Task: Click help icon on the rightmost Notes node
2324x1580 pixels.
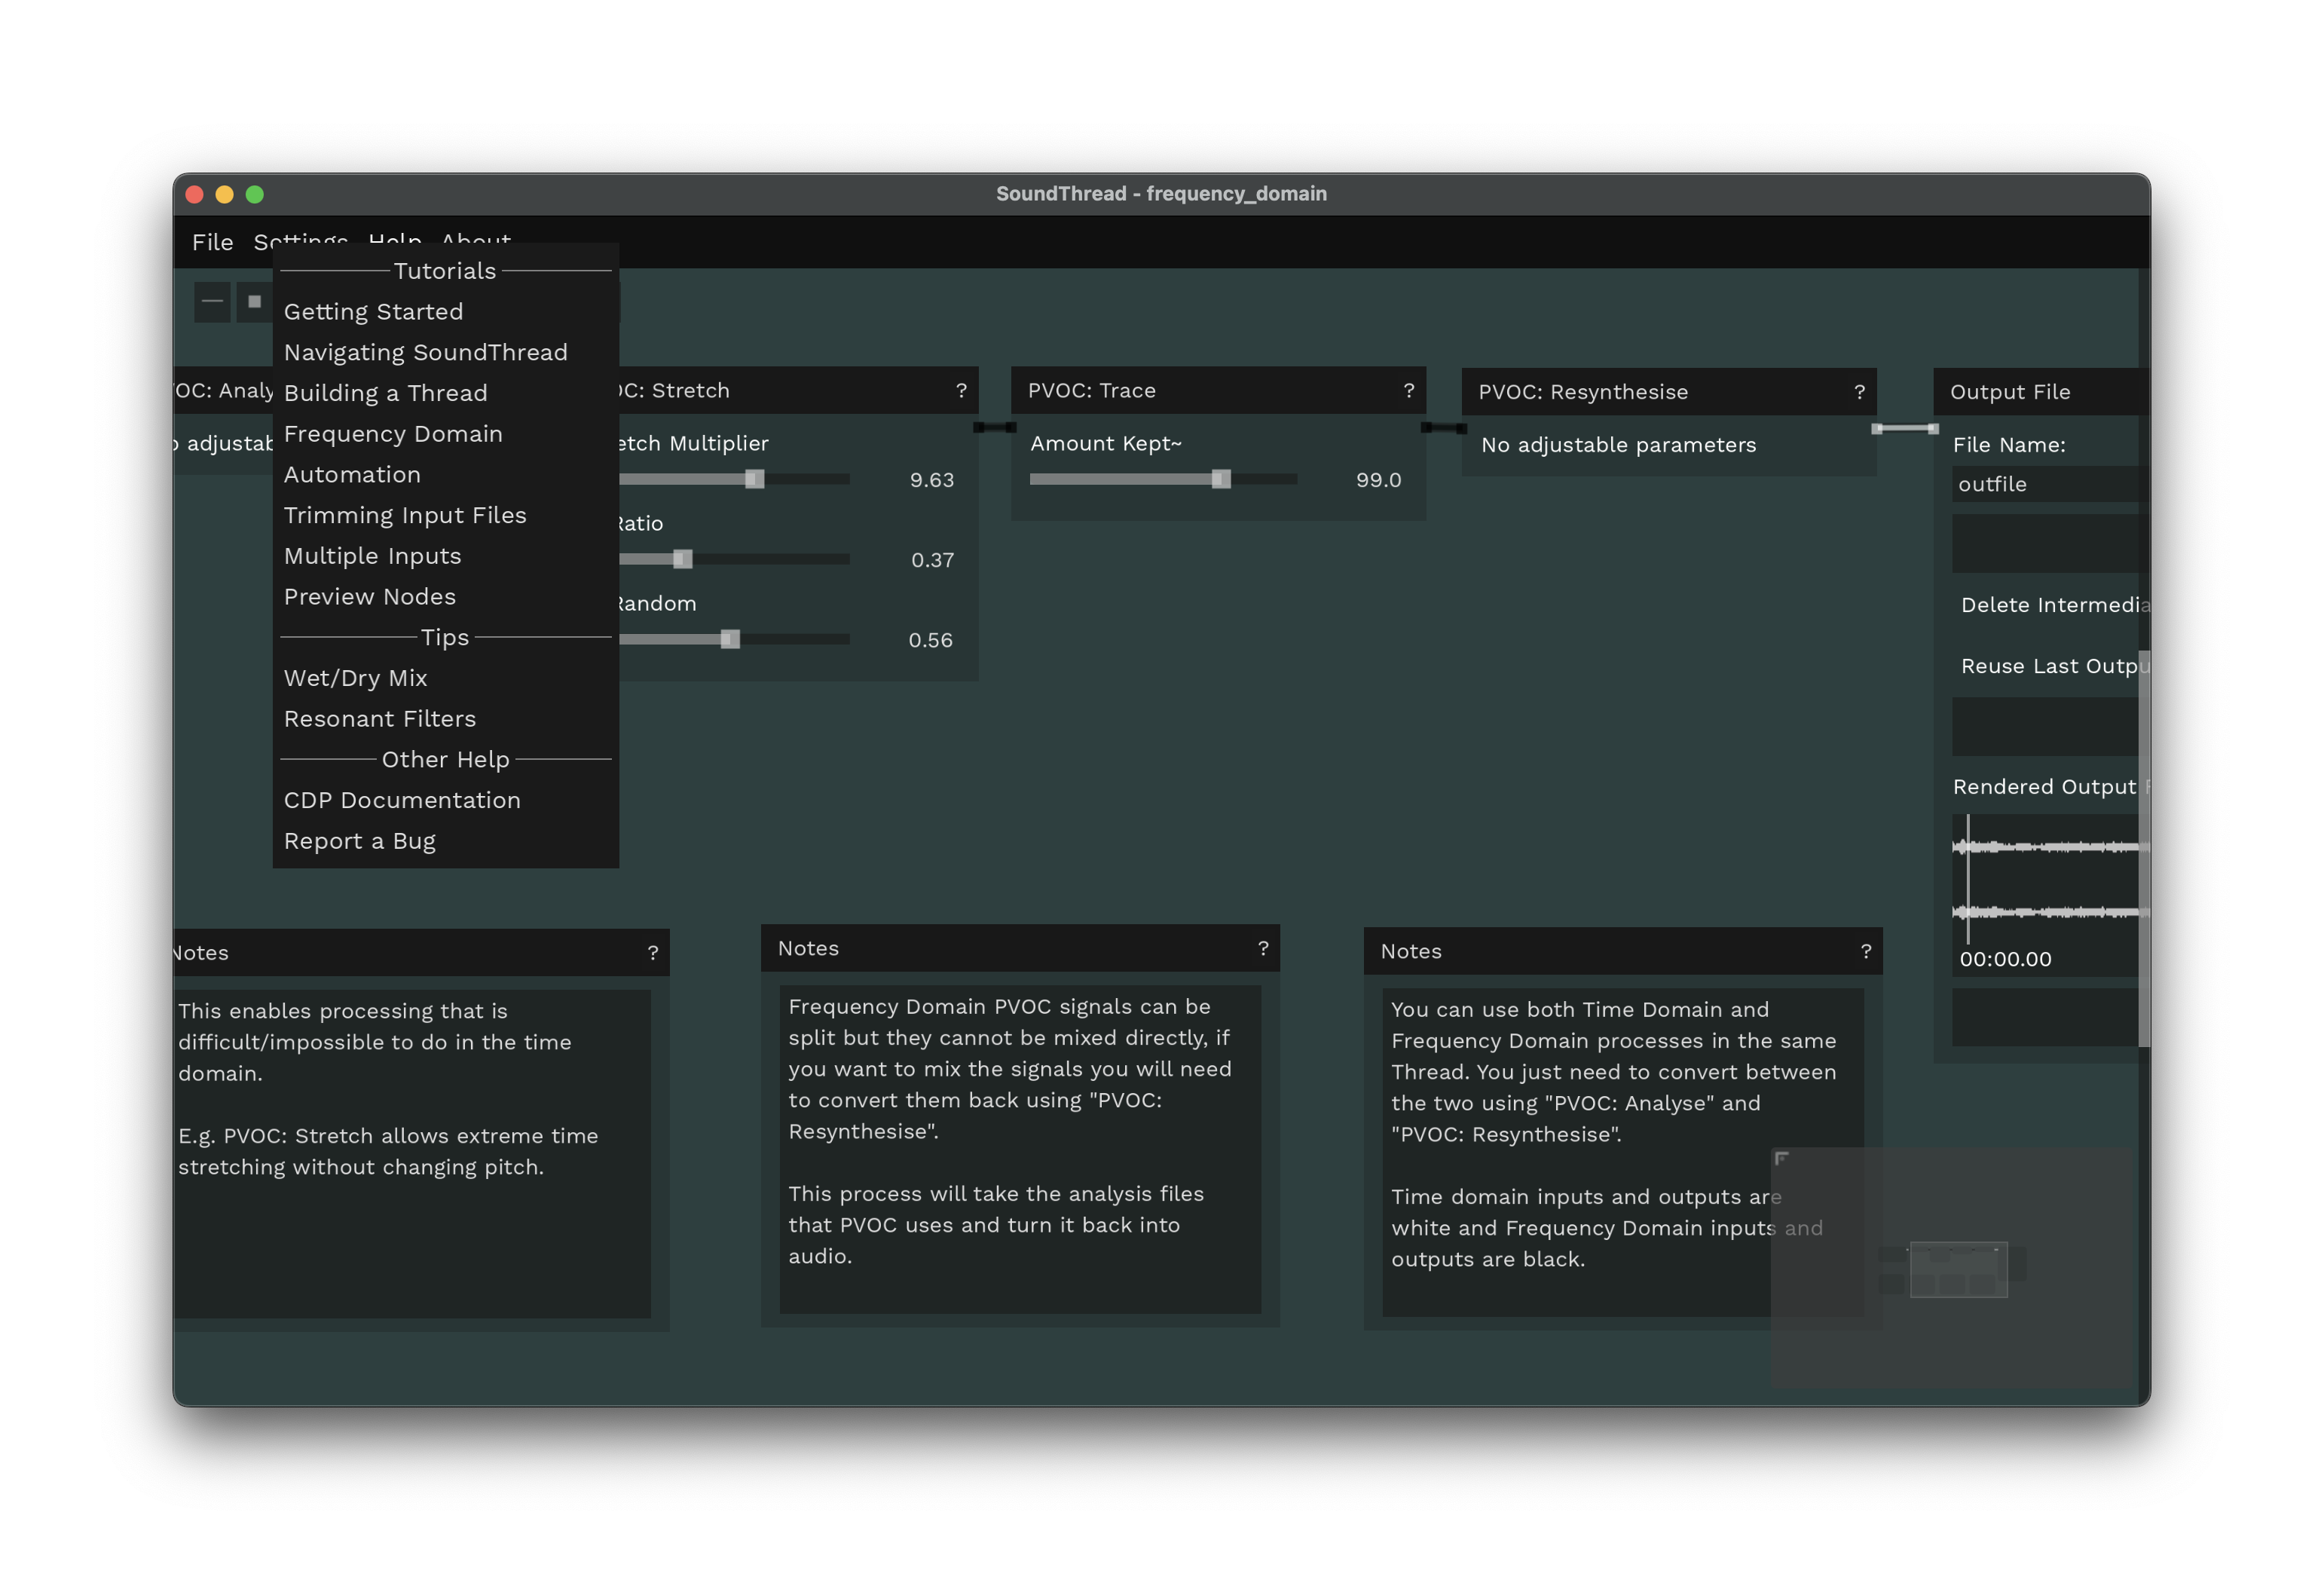Action: point(1866,951)
